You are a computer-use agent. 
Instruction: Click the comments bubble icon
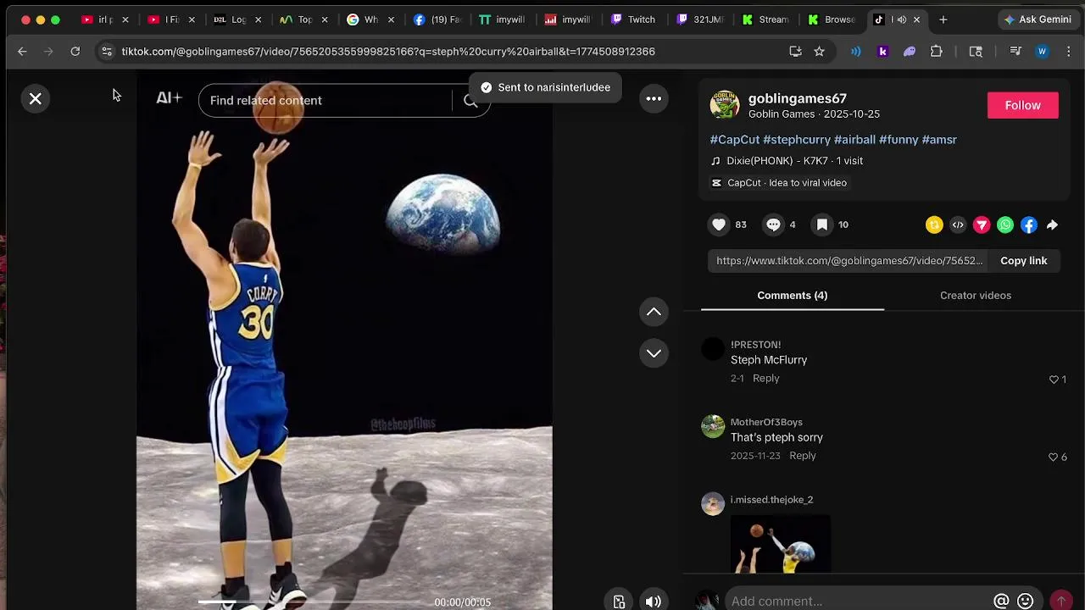(773, 225)
